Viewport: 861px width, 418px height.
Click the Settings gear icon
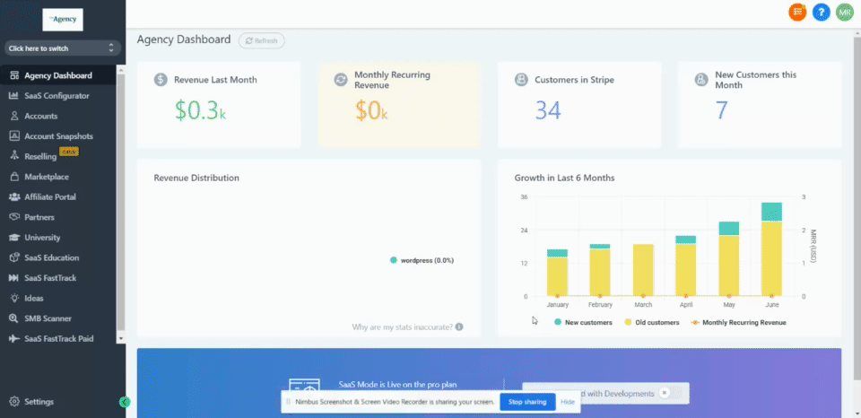pos(14,402)
